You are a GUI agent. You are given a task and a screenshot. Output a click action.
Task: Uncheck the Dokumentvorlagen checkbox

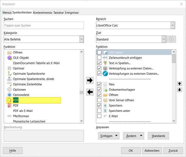[x=99, y=90]
